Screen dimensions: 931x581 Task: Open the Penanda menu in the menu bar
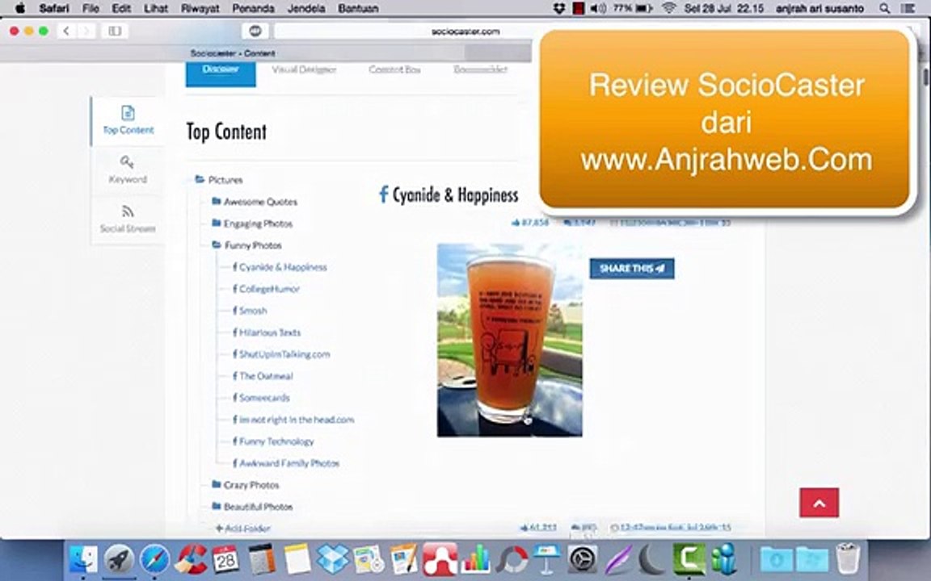[x=253, y=8]
